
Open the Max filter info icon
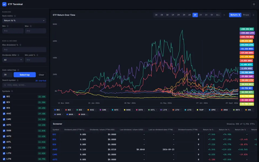tap(31, 26)
